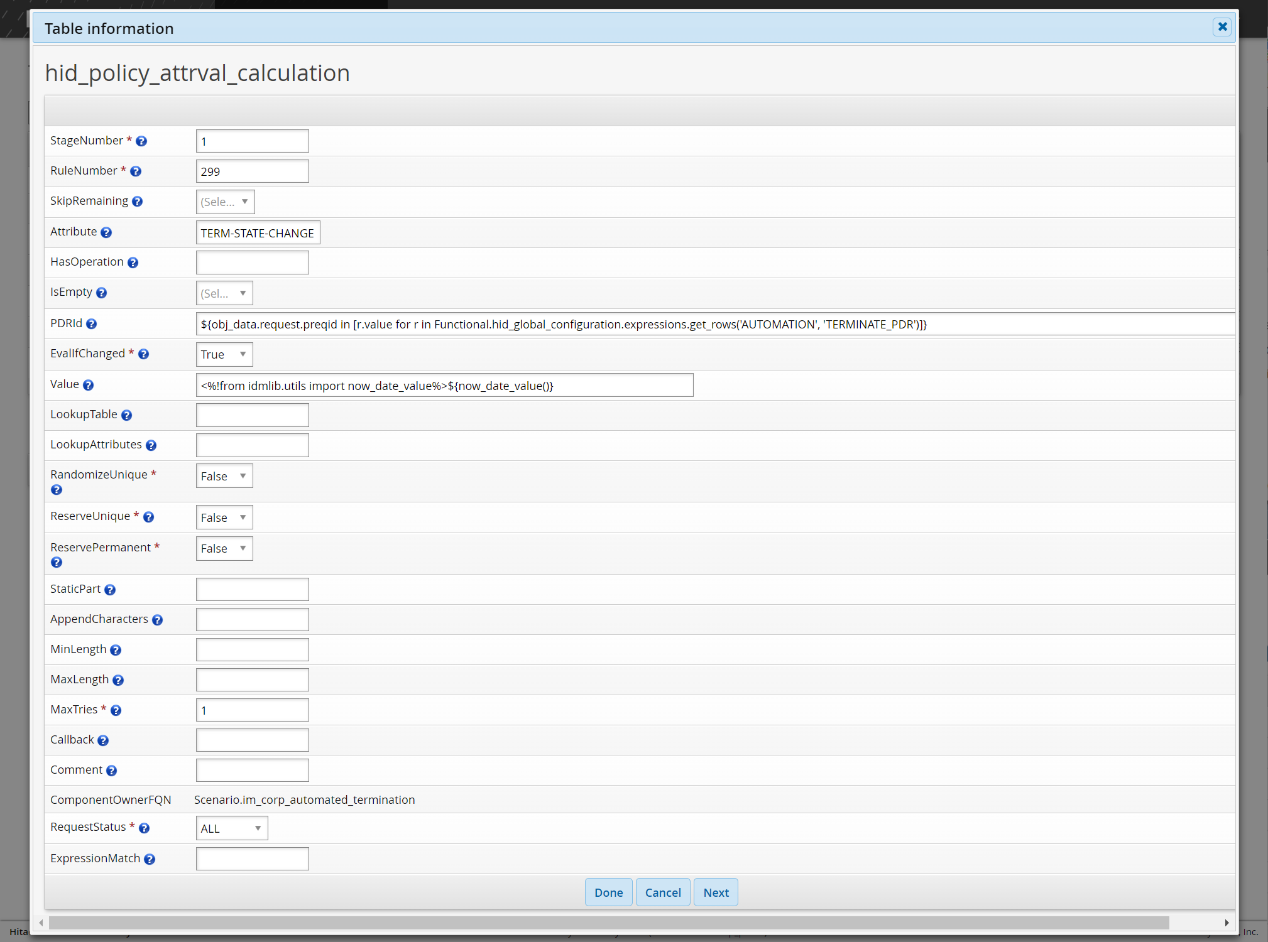Image resolution: width=1268 pixels, height=942 pixels.
Task: Click the Next button
Action: pos(716,892)
